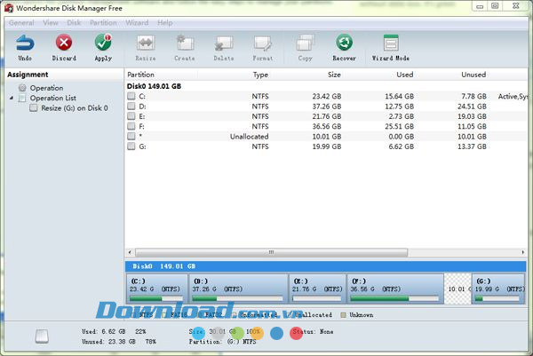Click the blue Disk0 149.01 GB map header
Screen dimensions: 533x356
coord(326,266)
